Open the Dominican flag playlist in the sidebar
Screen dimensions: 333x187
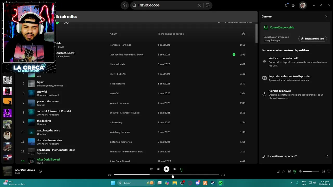pyautogui.click(x=7, y=157)
